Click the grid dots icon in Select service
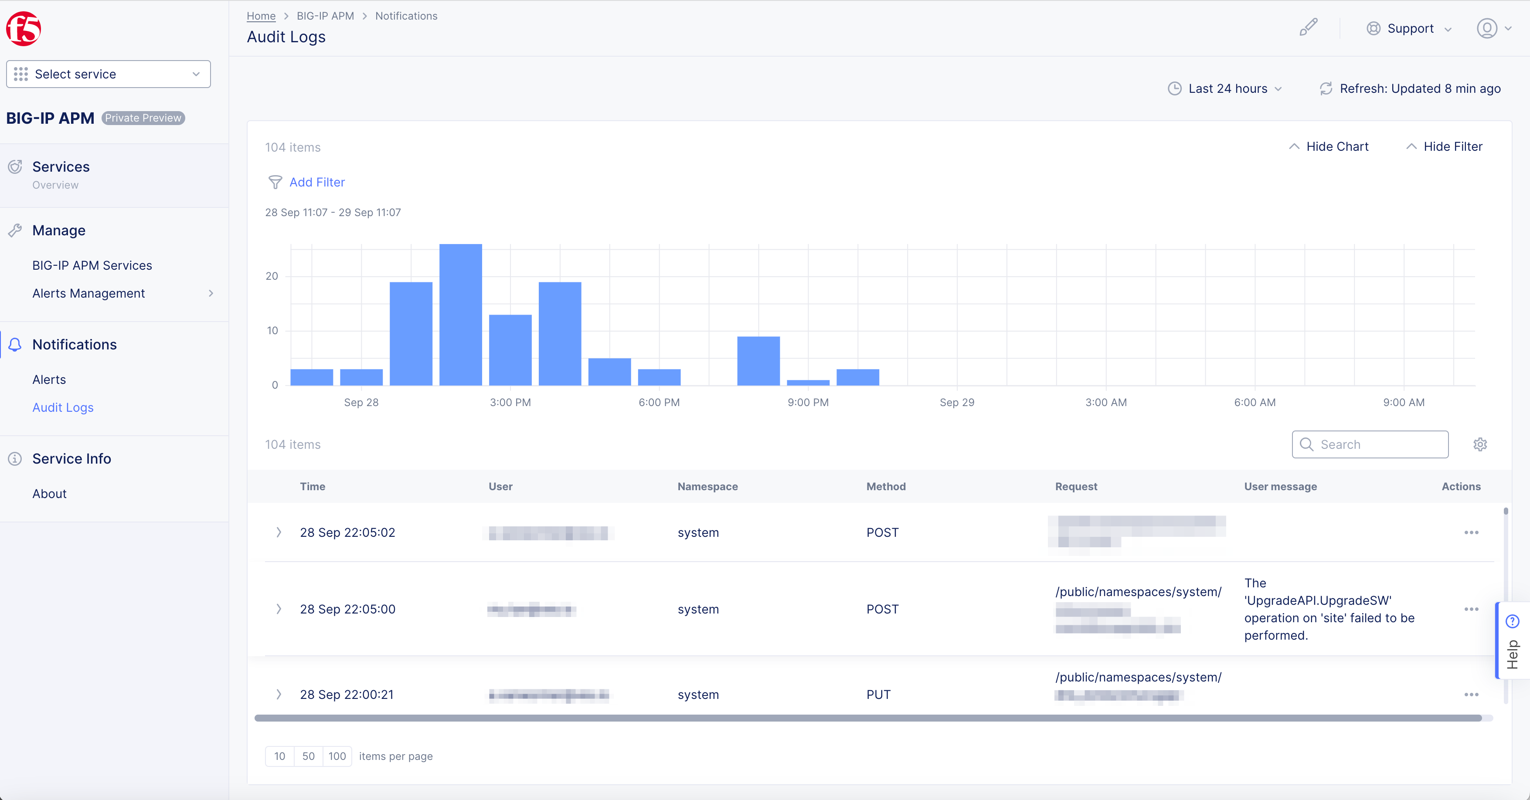1530x800 pixels. click(21, 74)
